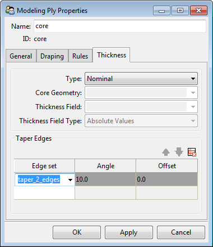Minimize the Modeling Ply Properties window
The image size is (213, 247).
click(x=161, y=11)
